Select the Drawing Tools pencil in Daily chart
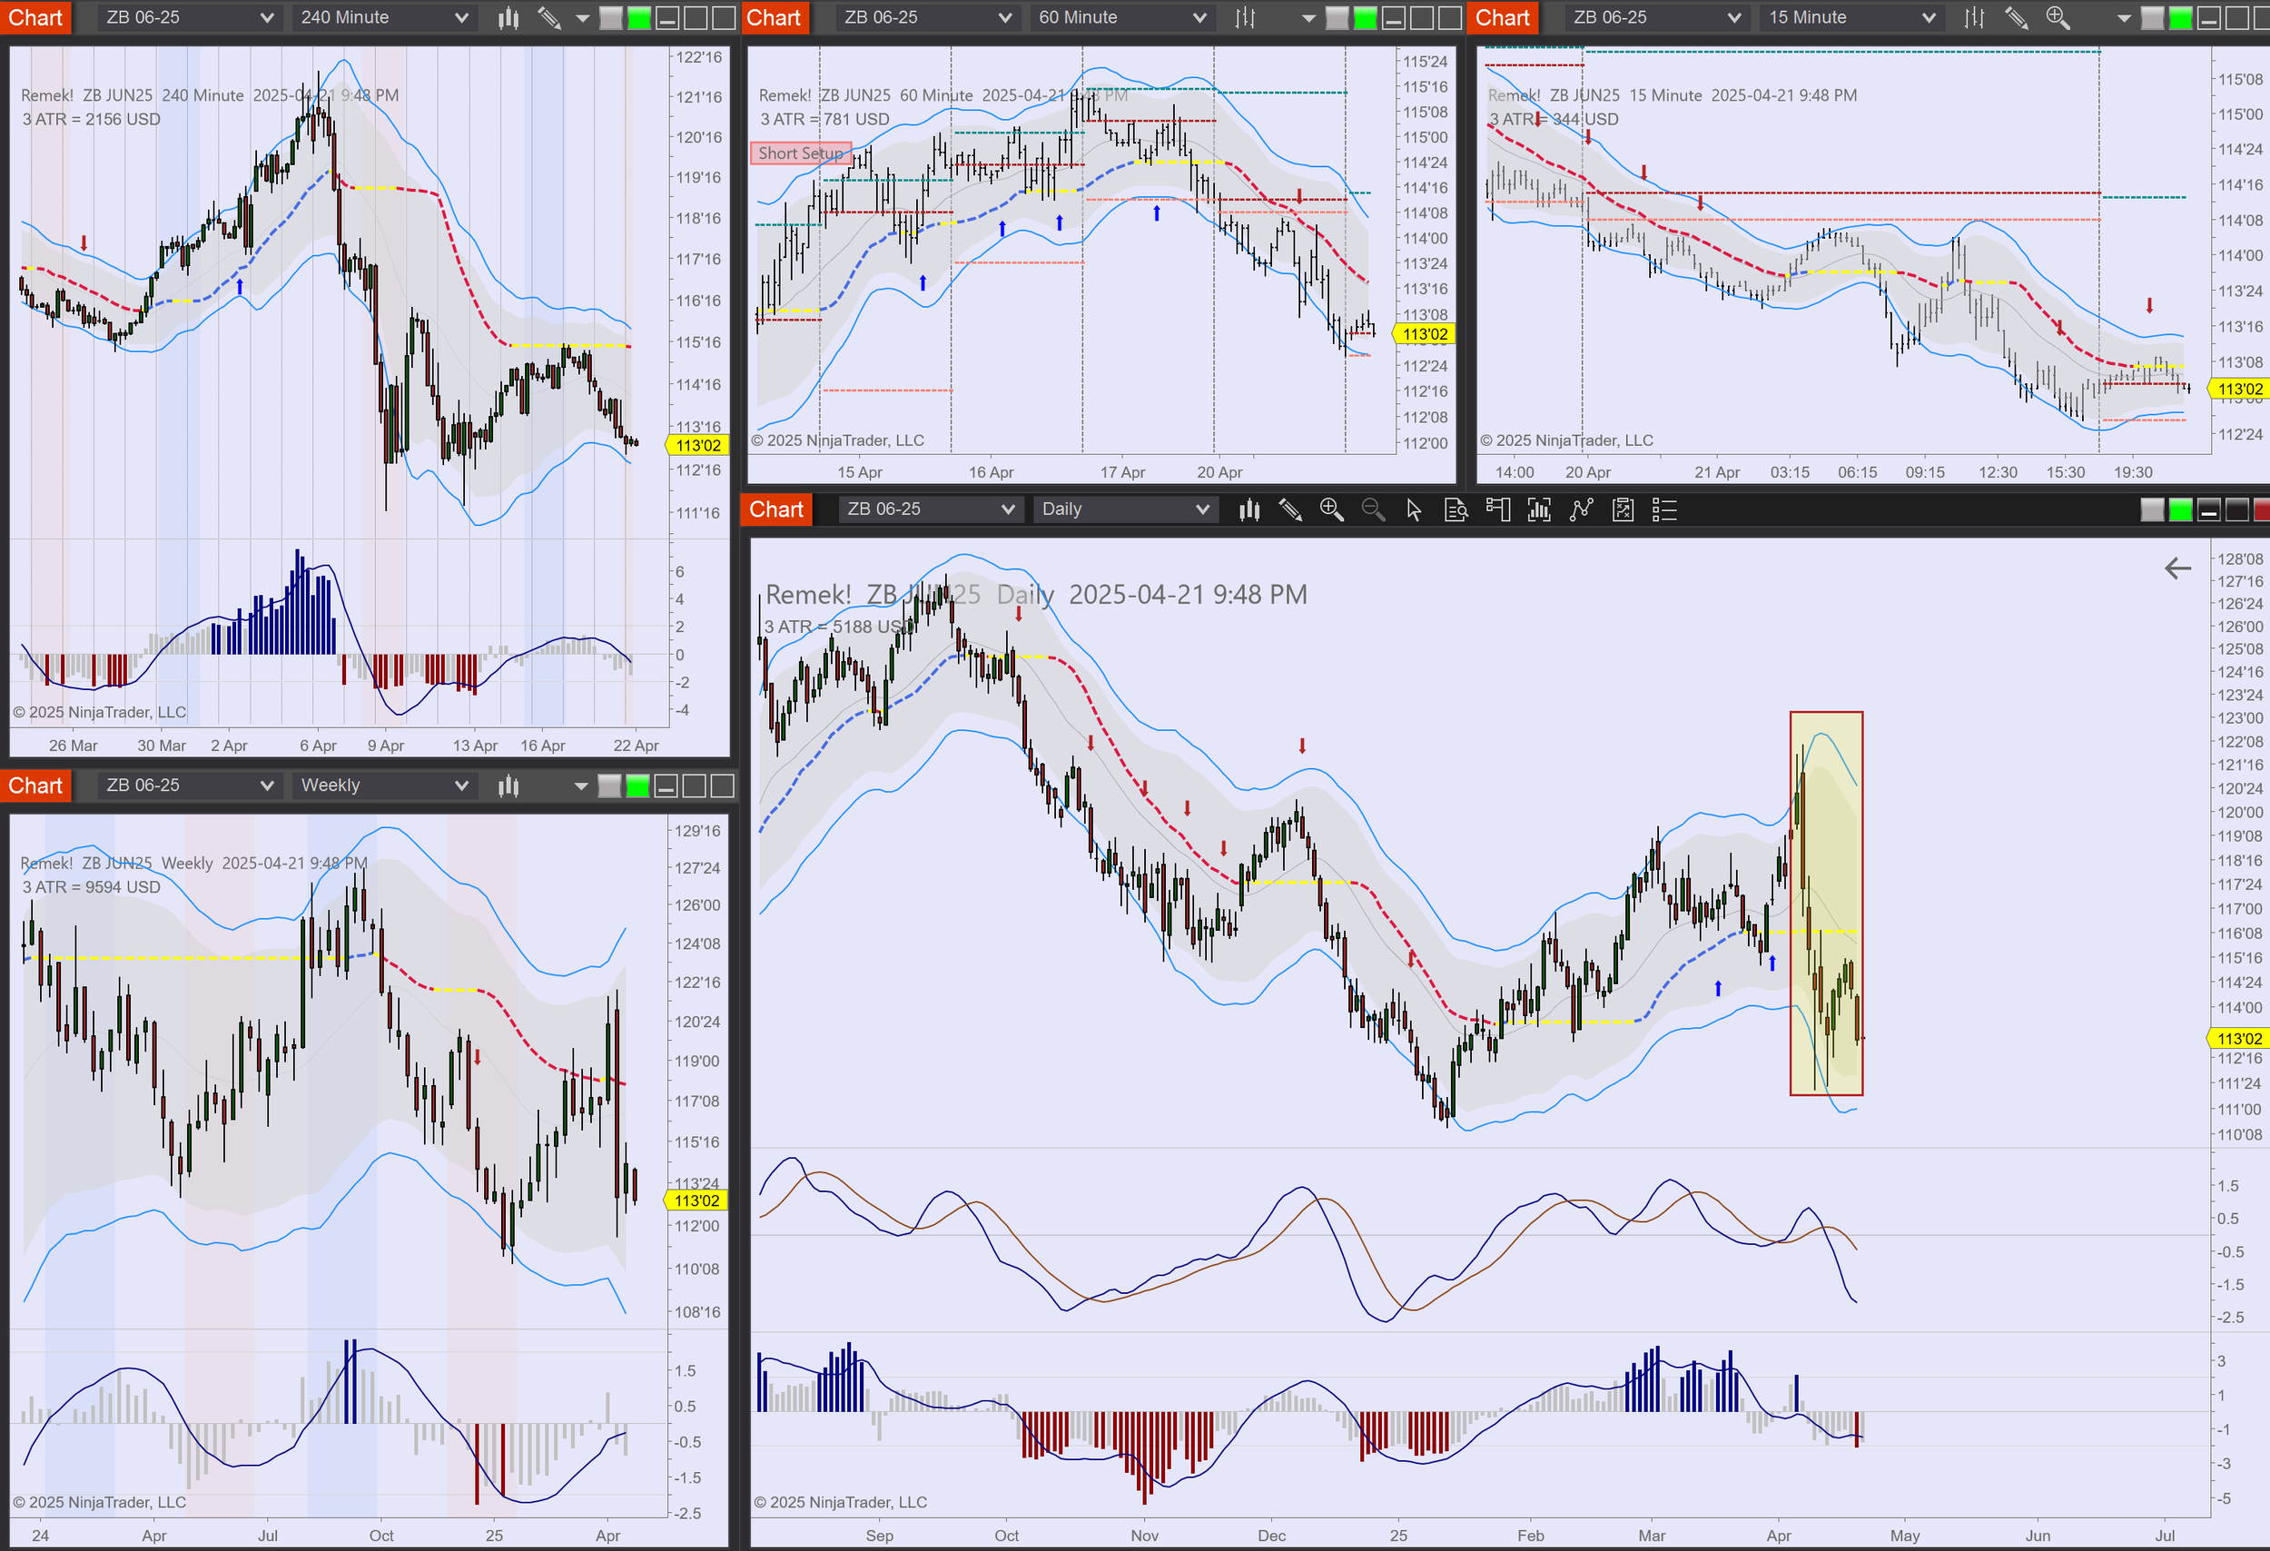 1290,509
